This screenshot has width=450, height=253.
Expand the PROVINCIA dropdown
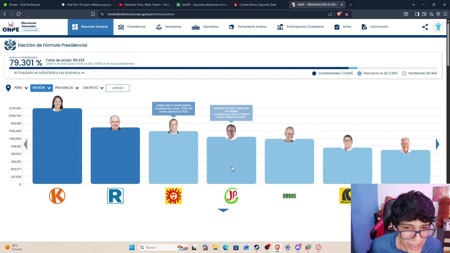pos(67,88)
